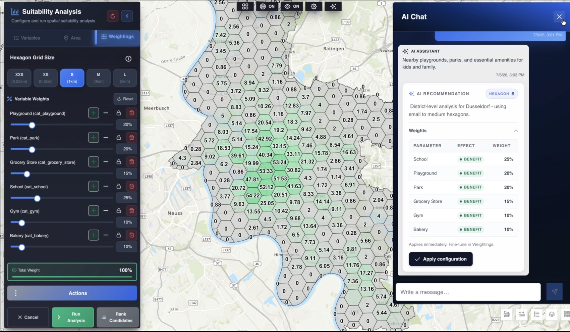
Task: Open the Weightings tab
Action: pyautogui.click(x=117, y=37)
